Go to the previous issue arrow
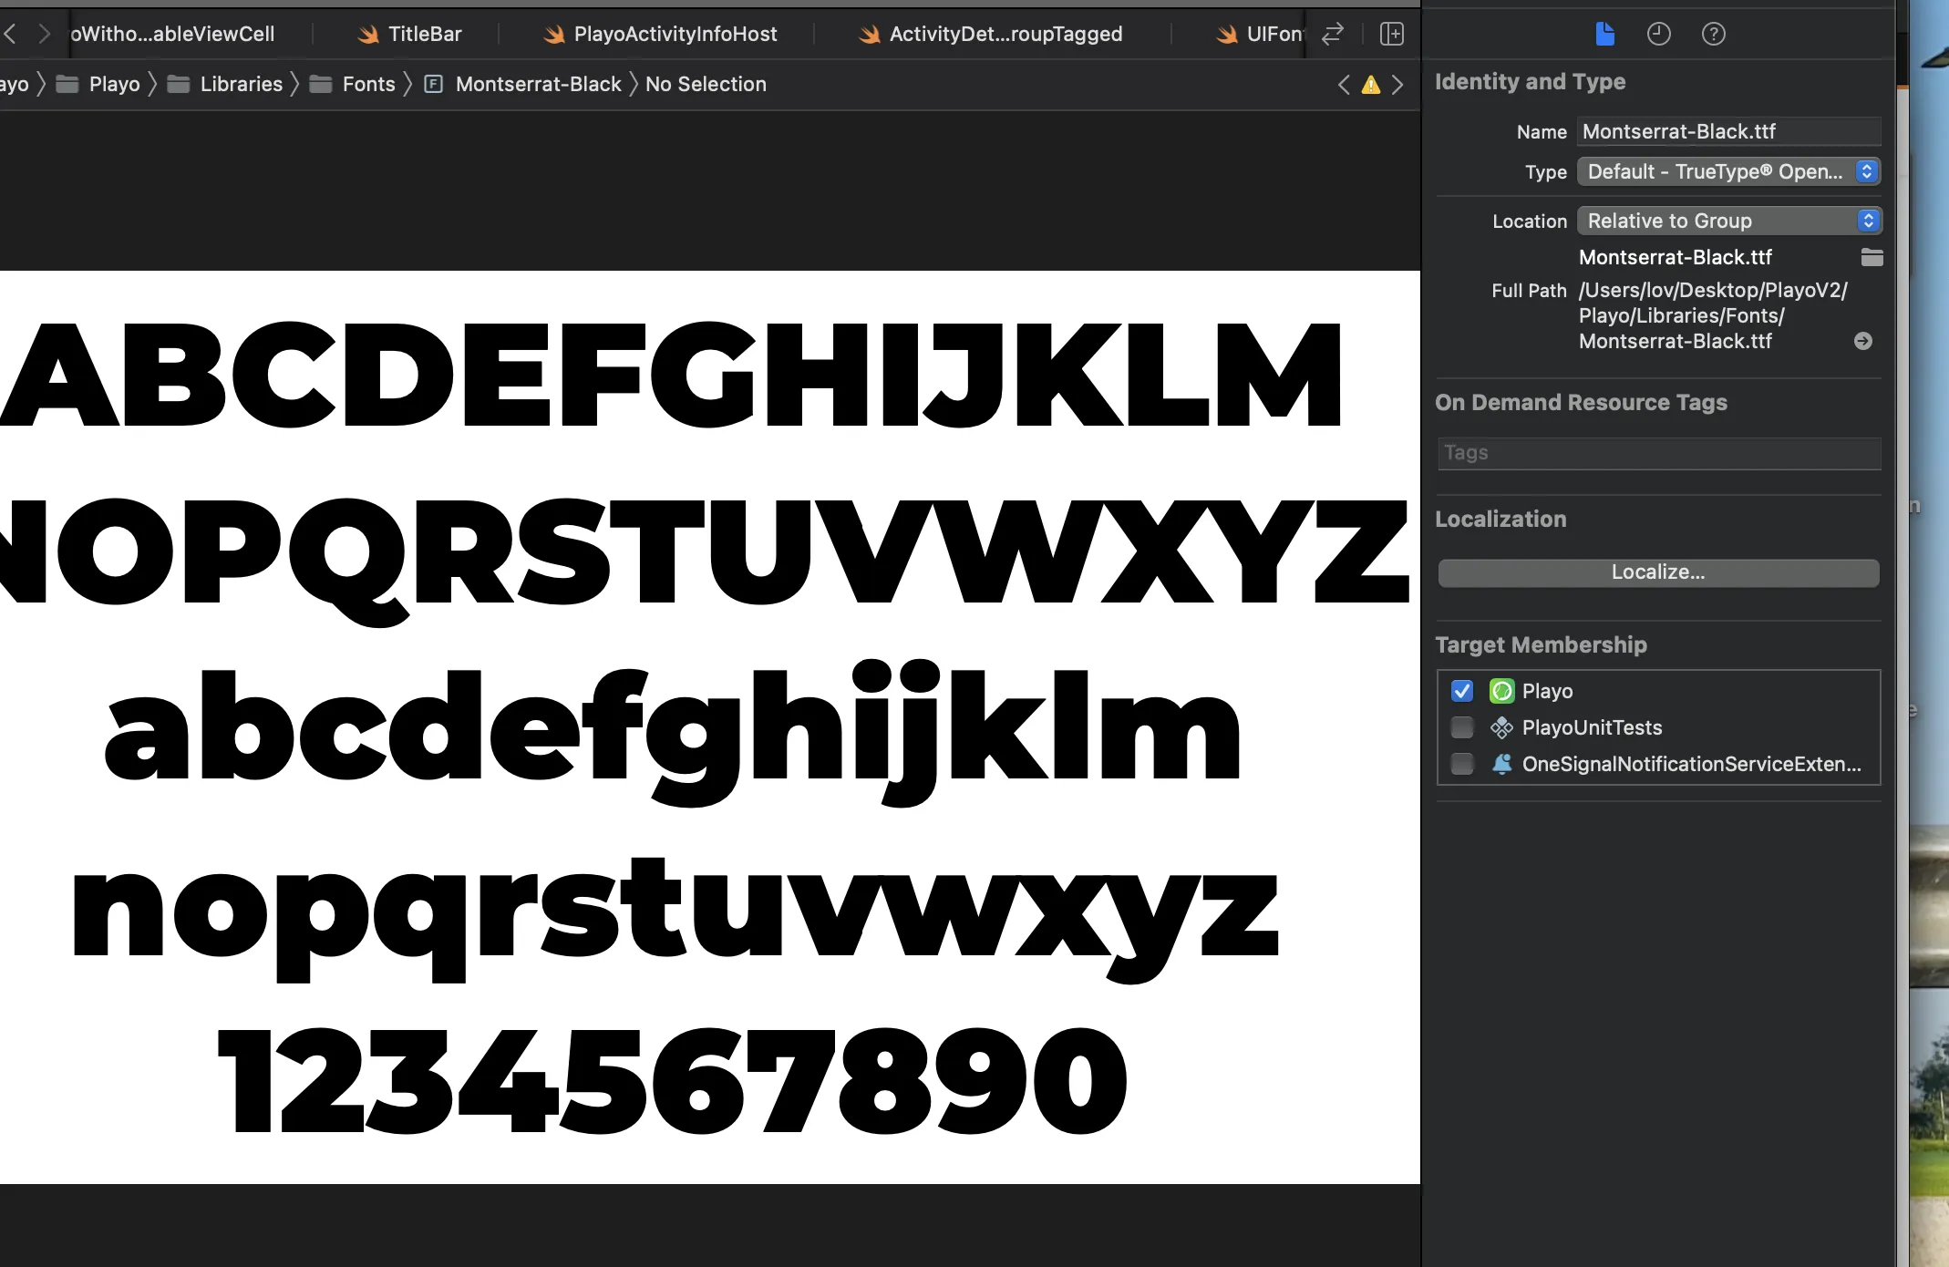 click(1344, 85)
